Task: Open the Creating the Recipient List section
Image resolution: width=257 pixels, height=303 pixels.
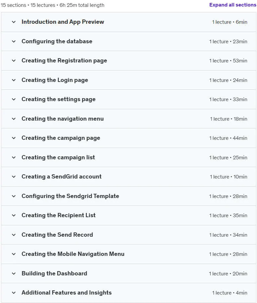Action: [x=129, y=215]
